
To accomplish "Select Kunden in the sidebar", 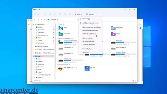I will tap(39, 40).
